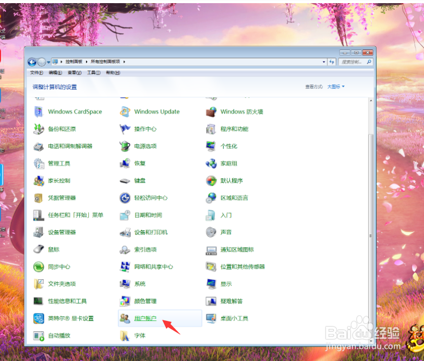Screen dimensions: 424x361
Task: Open the 凭据管理器 safe icon
Action: 39,198
